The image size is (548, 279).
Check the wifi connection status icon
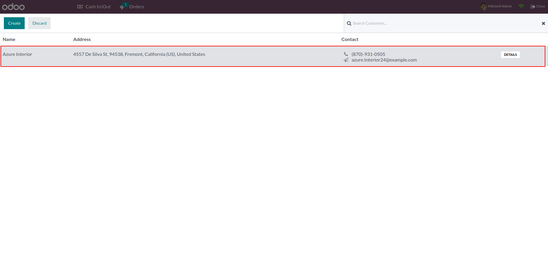point(521,6)
